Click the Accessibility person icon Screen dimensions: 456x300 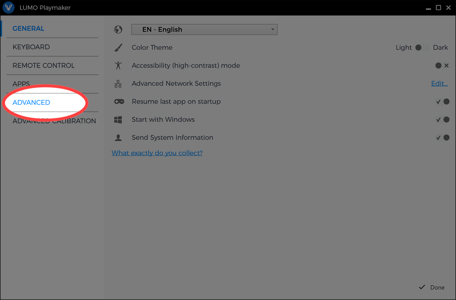118,66
